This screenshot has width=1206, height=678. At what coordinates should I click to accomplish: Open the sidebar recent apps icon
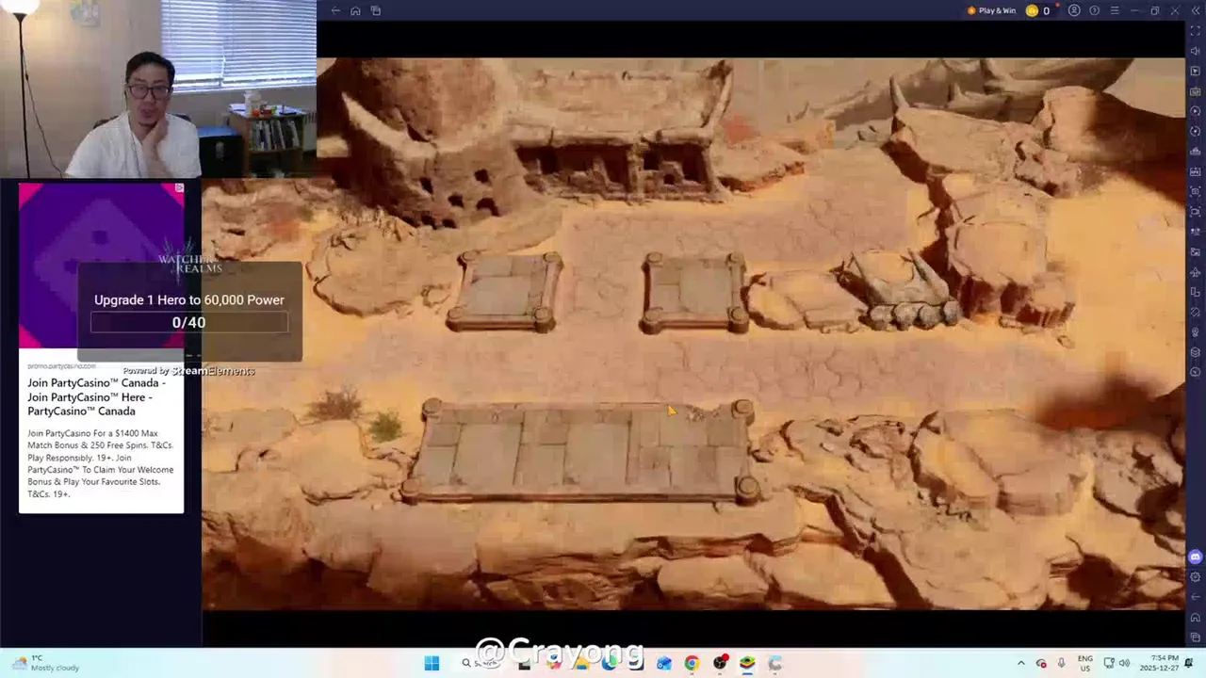coord(1196,637)
